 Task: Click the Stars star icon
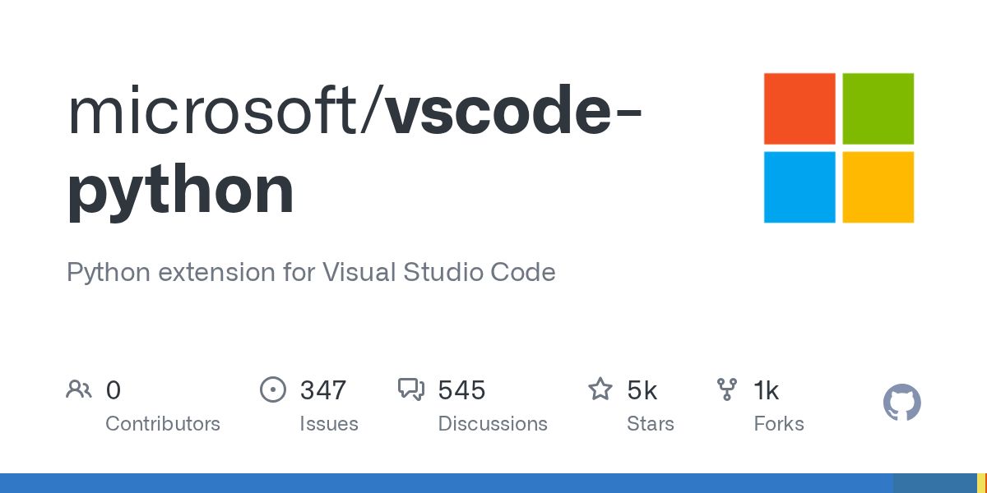click(600, 389)
